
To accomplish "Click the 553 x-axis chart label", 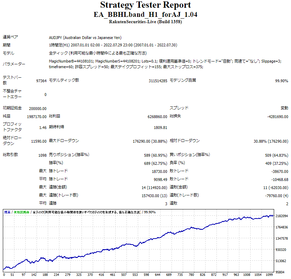I will 135,275.
